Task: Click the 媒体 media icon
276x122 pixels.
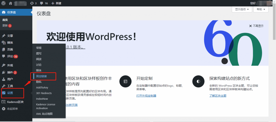Action: tap(4, 43)
